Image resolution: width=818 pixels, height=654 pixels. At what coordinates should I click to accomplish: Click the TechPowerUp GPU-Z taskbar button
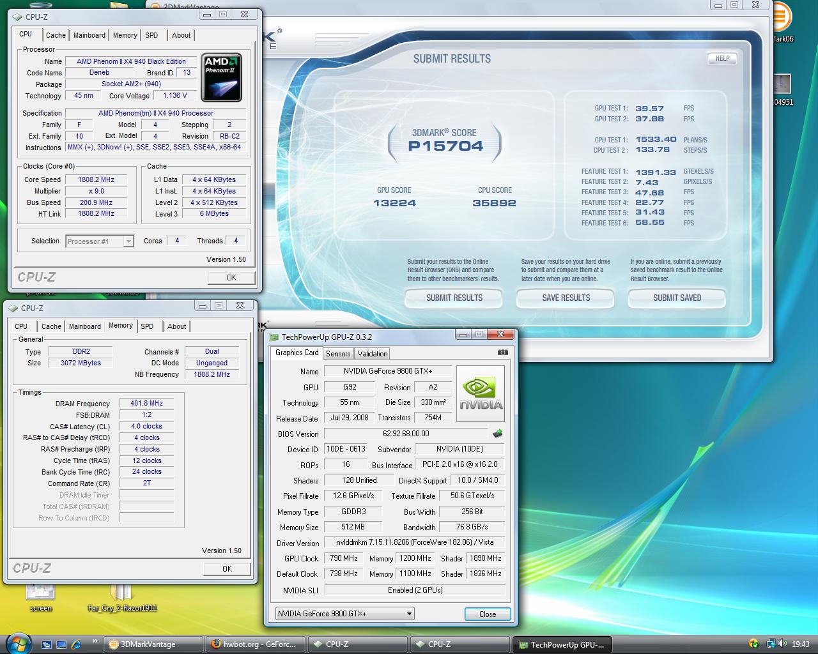(562, 644)
